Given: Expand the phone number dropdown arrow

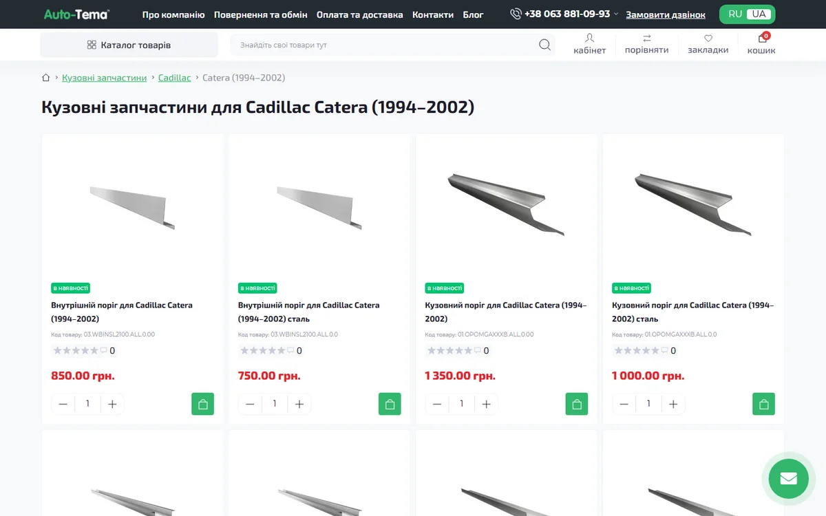Looking at the screenshot, I should 616,14.
